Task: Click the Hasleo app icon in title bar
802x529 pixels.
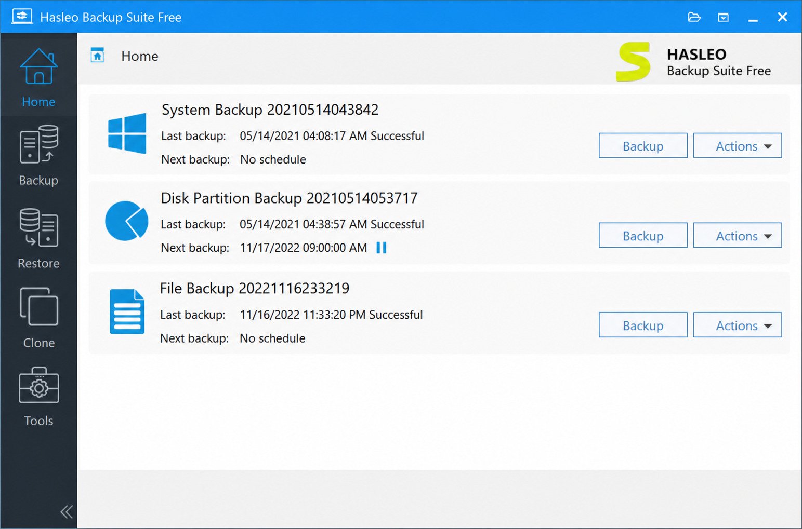Action: coord(22,17)
